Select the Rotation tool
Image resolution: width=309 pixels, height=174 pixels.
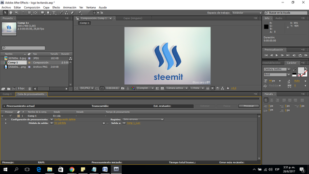coord(24,13)
